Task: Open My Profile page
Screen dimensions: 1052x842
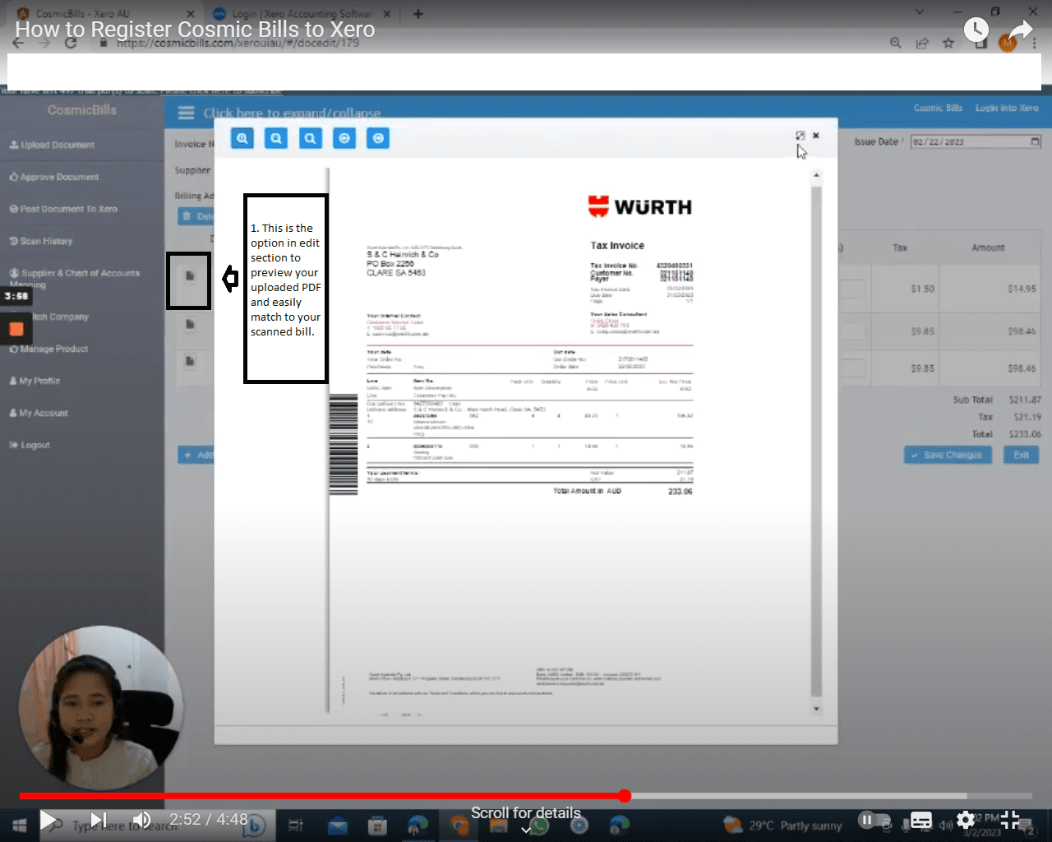Action: 35,381
